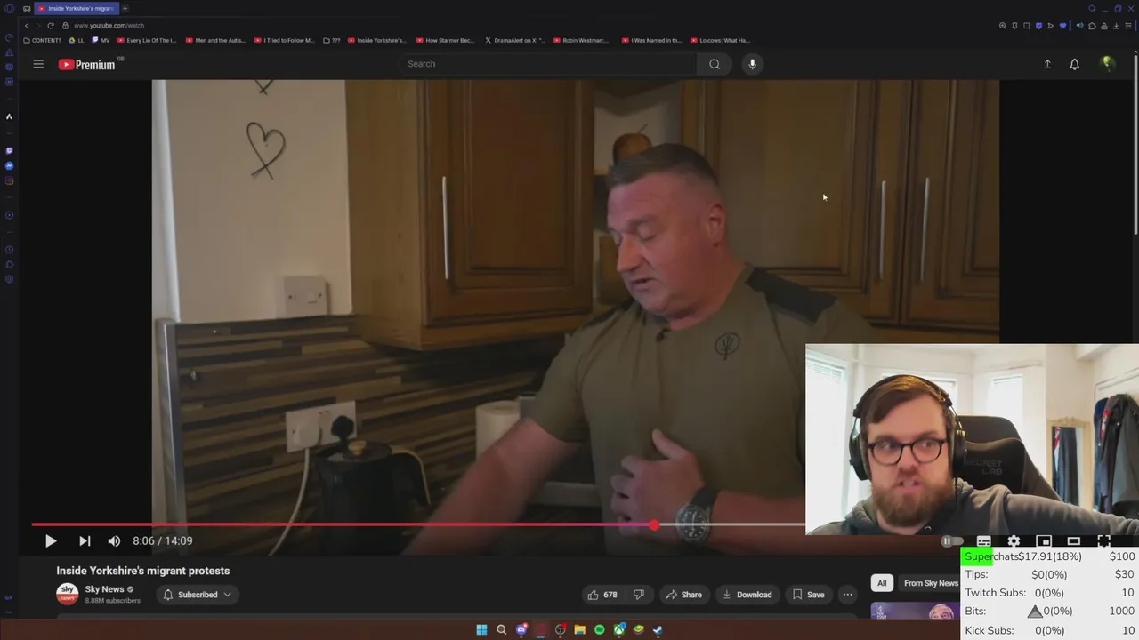Focus the YouTube search field

(550, 64)
